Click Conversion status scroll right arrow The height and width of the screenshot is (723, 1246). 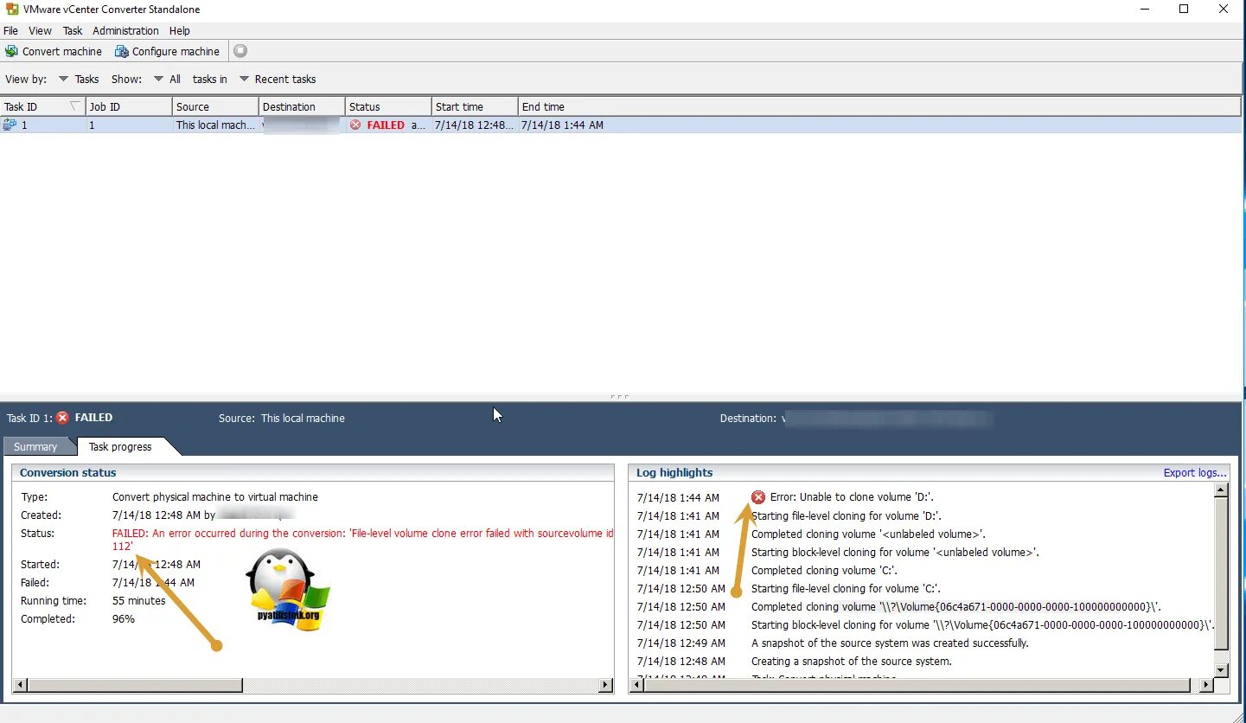tap(606, 685)
